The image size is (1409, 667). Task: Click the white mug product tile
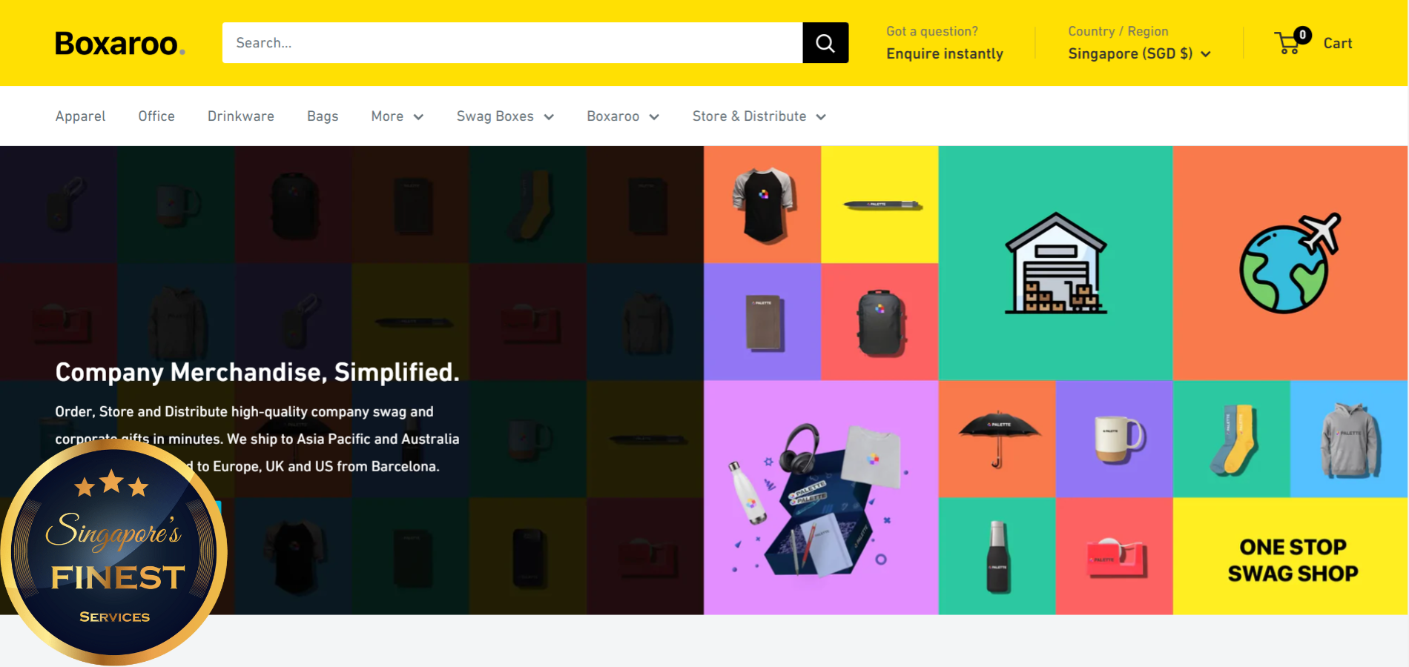click(x=1115, y=439)
